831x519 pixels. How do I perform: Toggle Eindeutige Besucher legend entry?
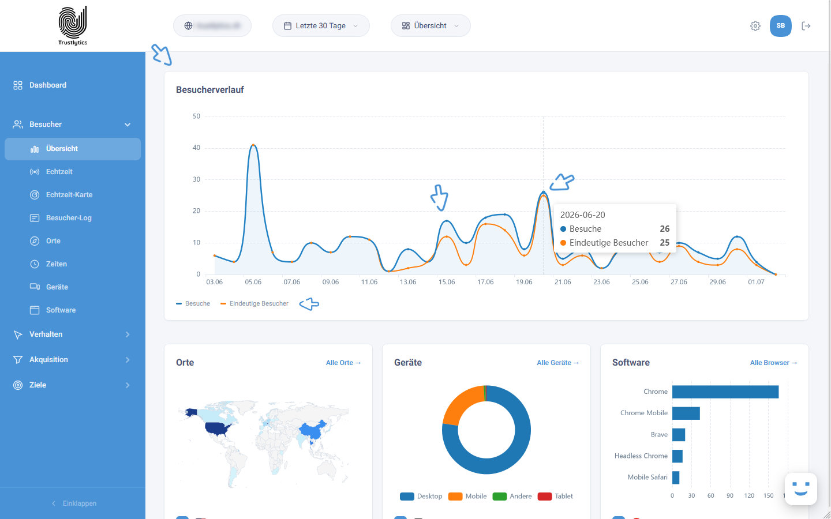click(254, 303)
